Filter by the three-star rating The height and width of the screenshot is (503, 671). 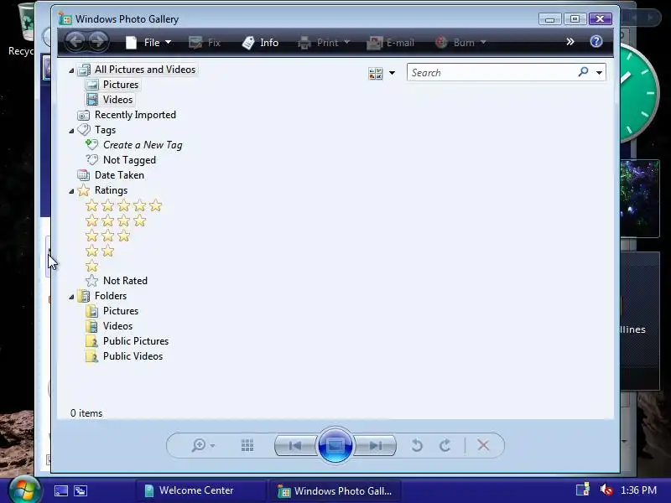point(108,236)
